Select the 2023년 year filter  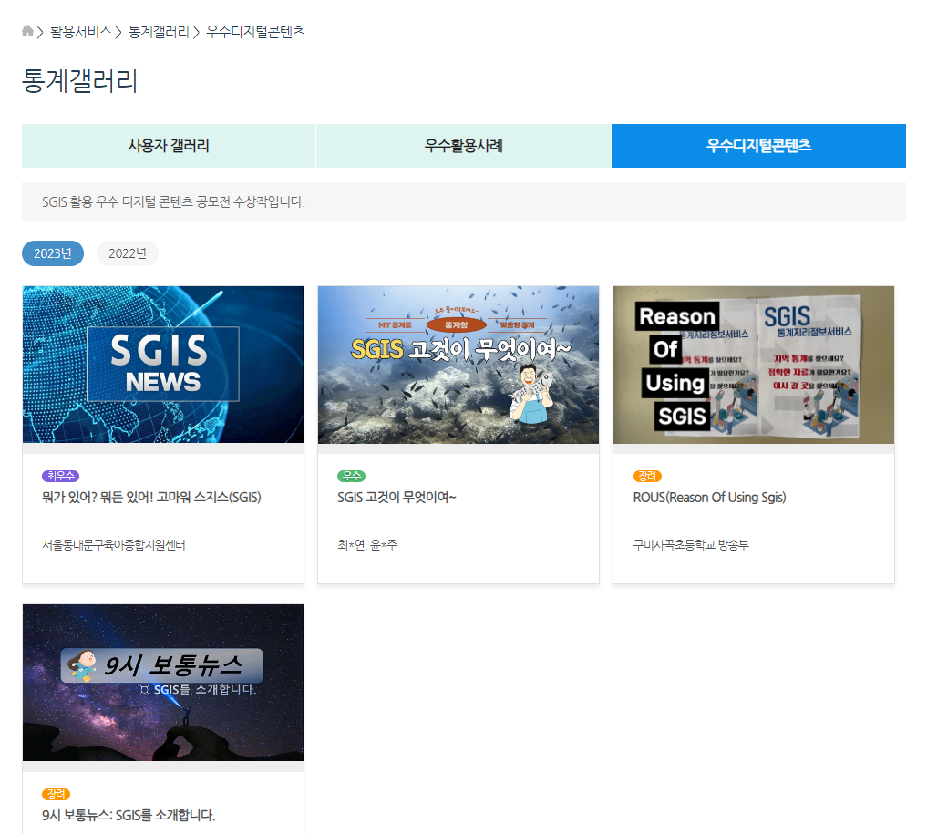tap(52, 253)
